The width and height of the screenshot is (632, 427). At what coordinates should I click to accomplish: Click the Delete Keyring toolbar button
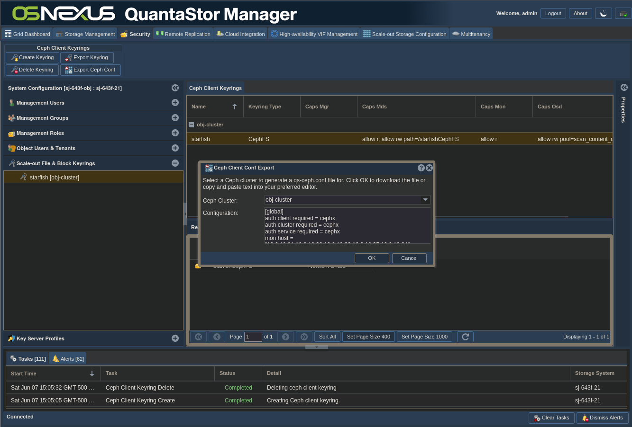click(x=32, y=70)
